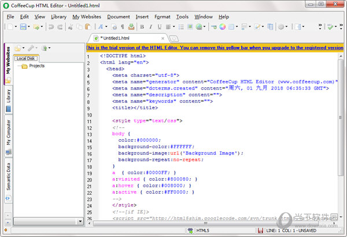Expand the Insert table dropdown arrow

[237, 27]
